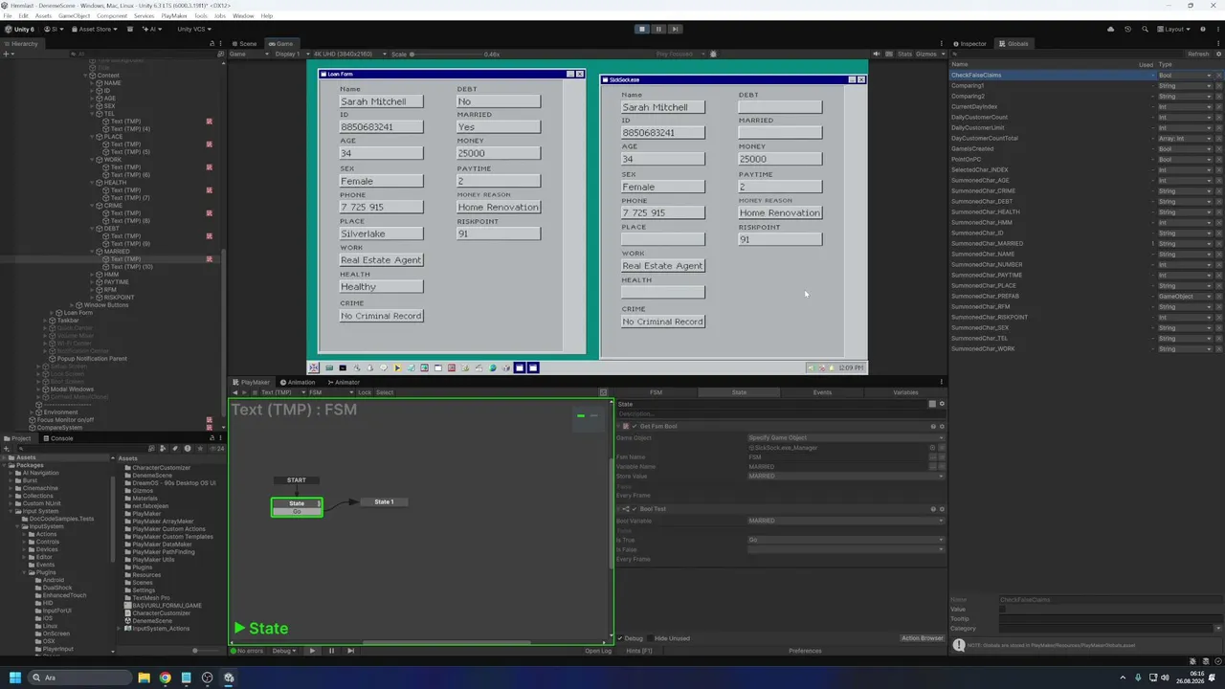This screenshot has height=689, width=1225.
Task: Click the Preferences button
Action: (x=805, y=651)
